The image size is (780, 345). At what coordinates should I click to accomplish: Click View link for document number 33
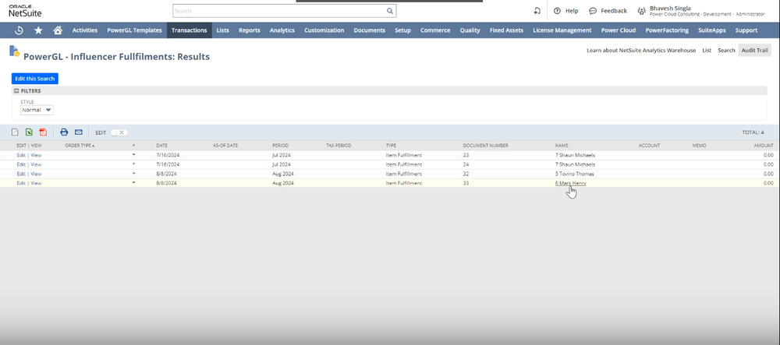point(36,183)
